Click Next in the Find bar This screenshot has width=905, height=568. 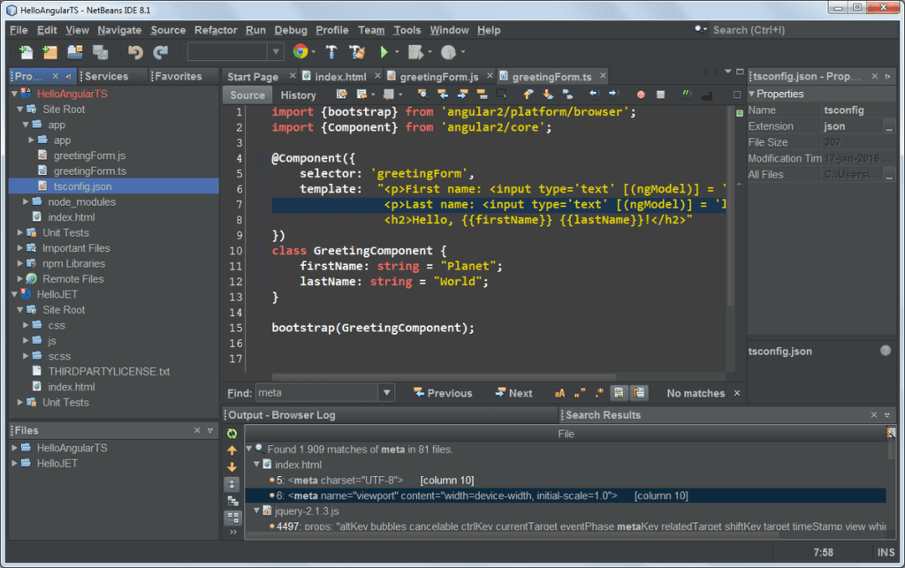pyautogui.click(x=515, y=392)
